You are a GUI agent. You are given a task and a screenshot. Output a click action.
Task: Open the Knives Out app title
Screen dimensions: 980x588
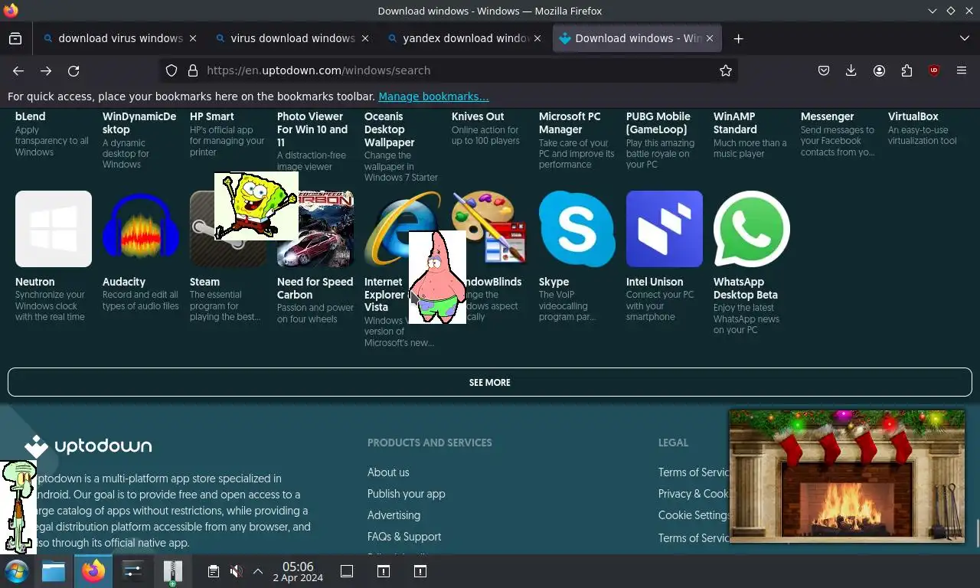478,116
